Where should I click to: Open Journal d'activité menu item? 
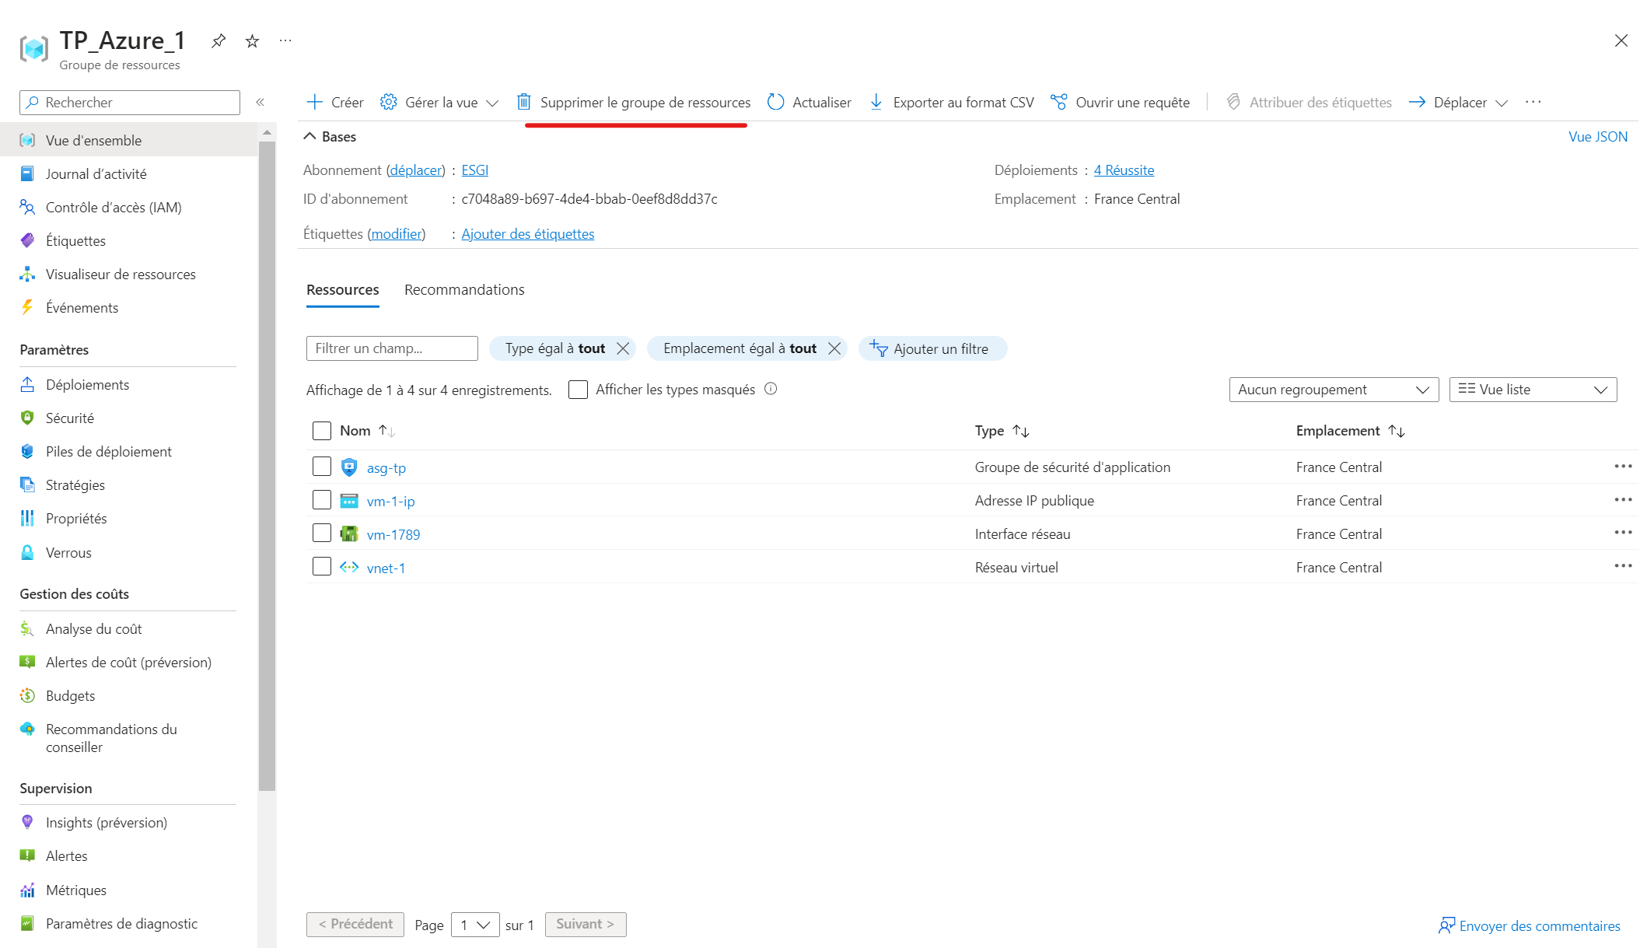click(x=96, y=173)
